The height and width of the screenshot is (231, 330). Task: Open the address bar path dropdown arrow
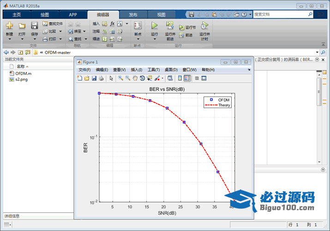(x=317, y=52)
